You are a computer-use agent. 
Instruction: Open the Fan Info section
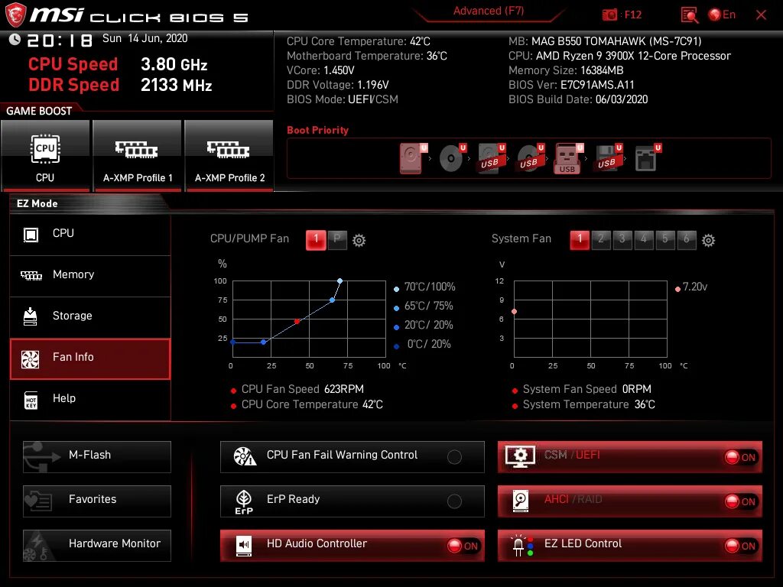(x=90, y=358)
